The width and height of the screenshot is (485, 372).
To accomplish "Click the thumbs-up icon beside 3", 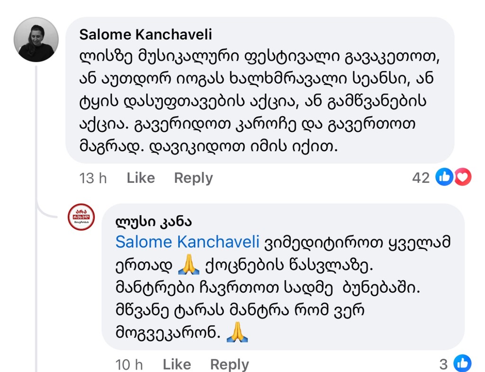I will pyautogui.click(x=462, y=364).
